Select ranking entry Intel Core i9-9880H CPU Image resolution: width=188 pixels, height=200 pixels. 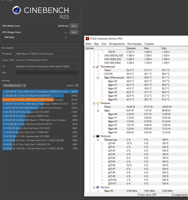coord(40,116)
